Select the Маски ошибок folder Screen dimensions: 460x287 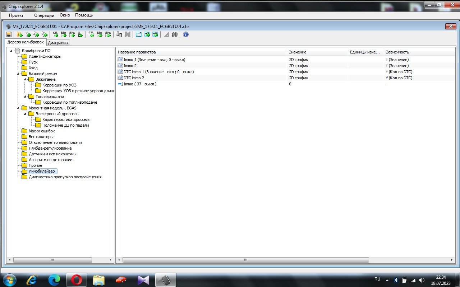42,131
